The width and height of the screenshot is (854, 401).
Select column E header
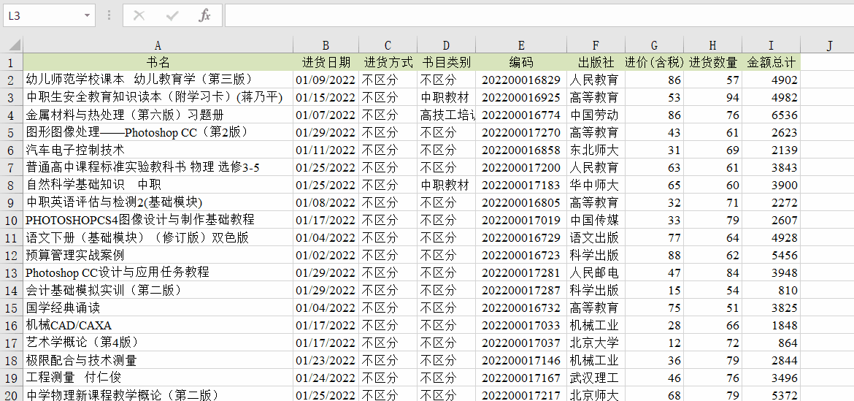pyautogui.click(x=521, y=45)
